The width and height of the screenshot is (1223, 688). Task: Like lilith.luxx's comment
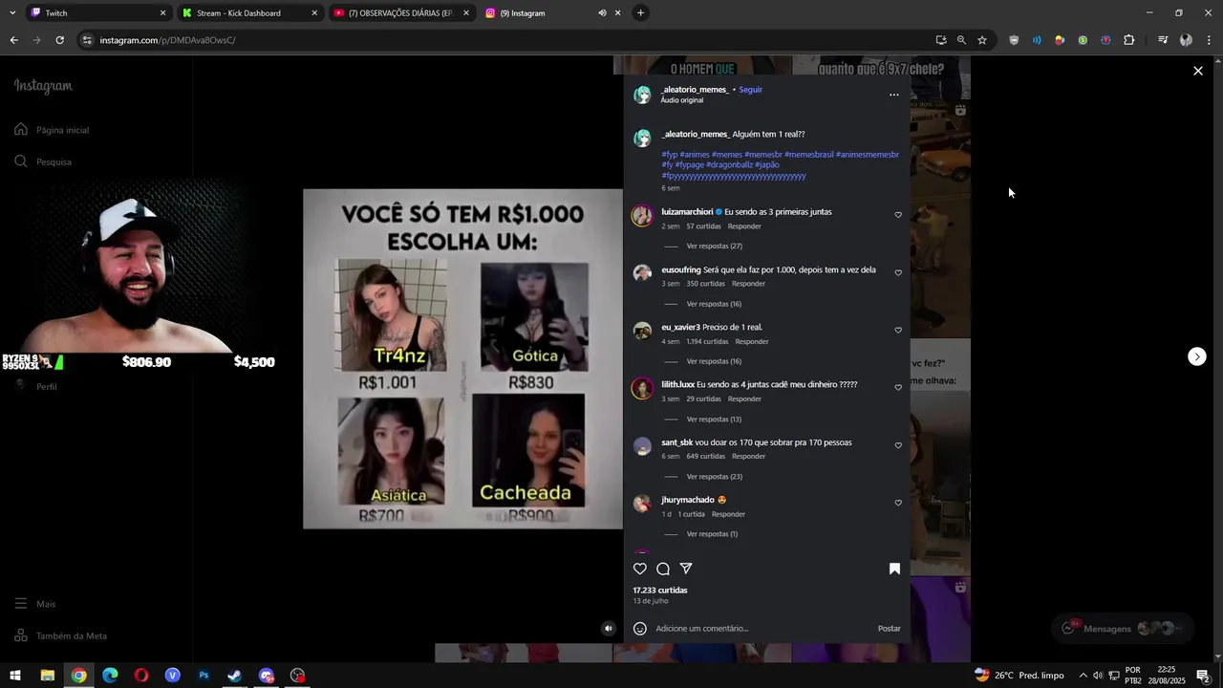pyautogui.click(x=898, y=387)
